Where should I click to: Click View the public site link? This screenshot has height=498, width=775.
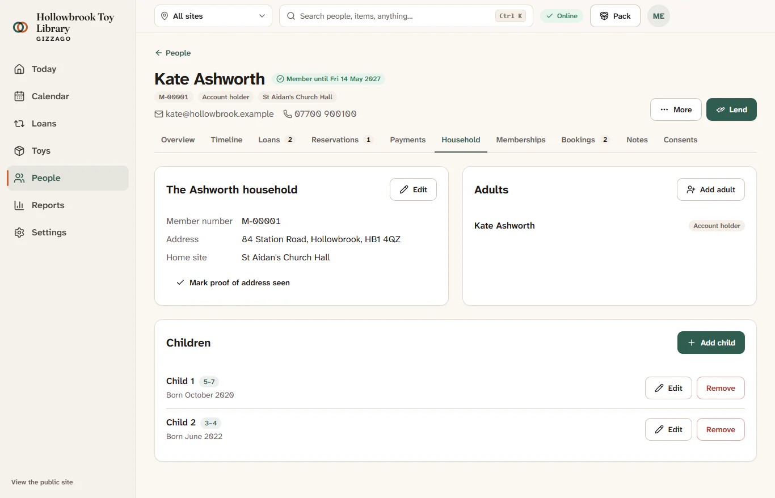(x=42, y=482)
